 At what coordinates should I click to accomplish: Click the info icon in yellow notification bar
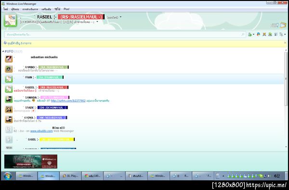point(5,43)
